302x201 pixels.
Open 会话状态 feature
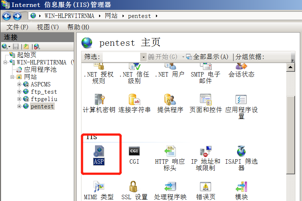coord(241,71)
